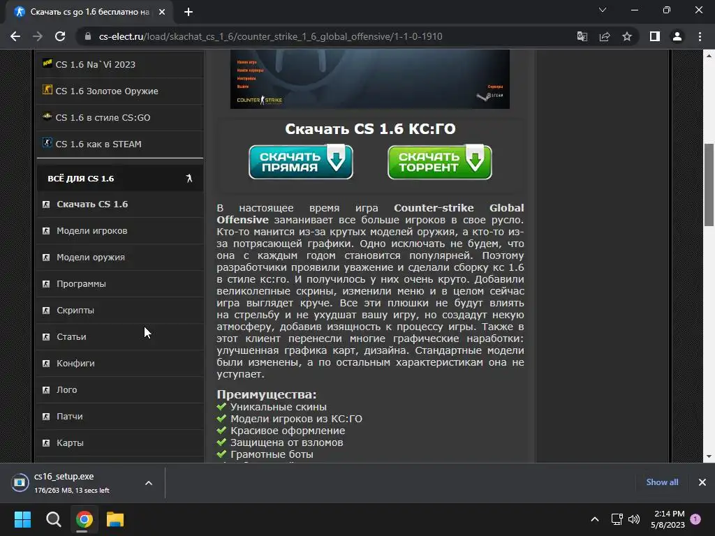Open Скачать CS 1.6 menu item
Image resolution: width=715 pixels, height=536 pixels.
coord(92,204)
